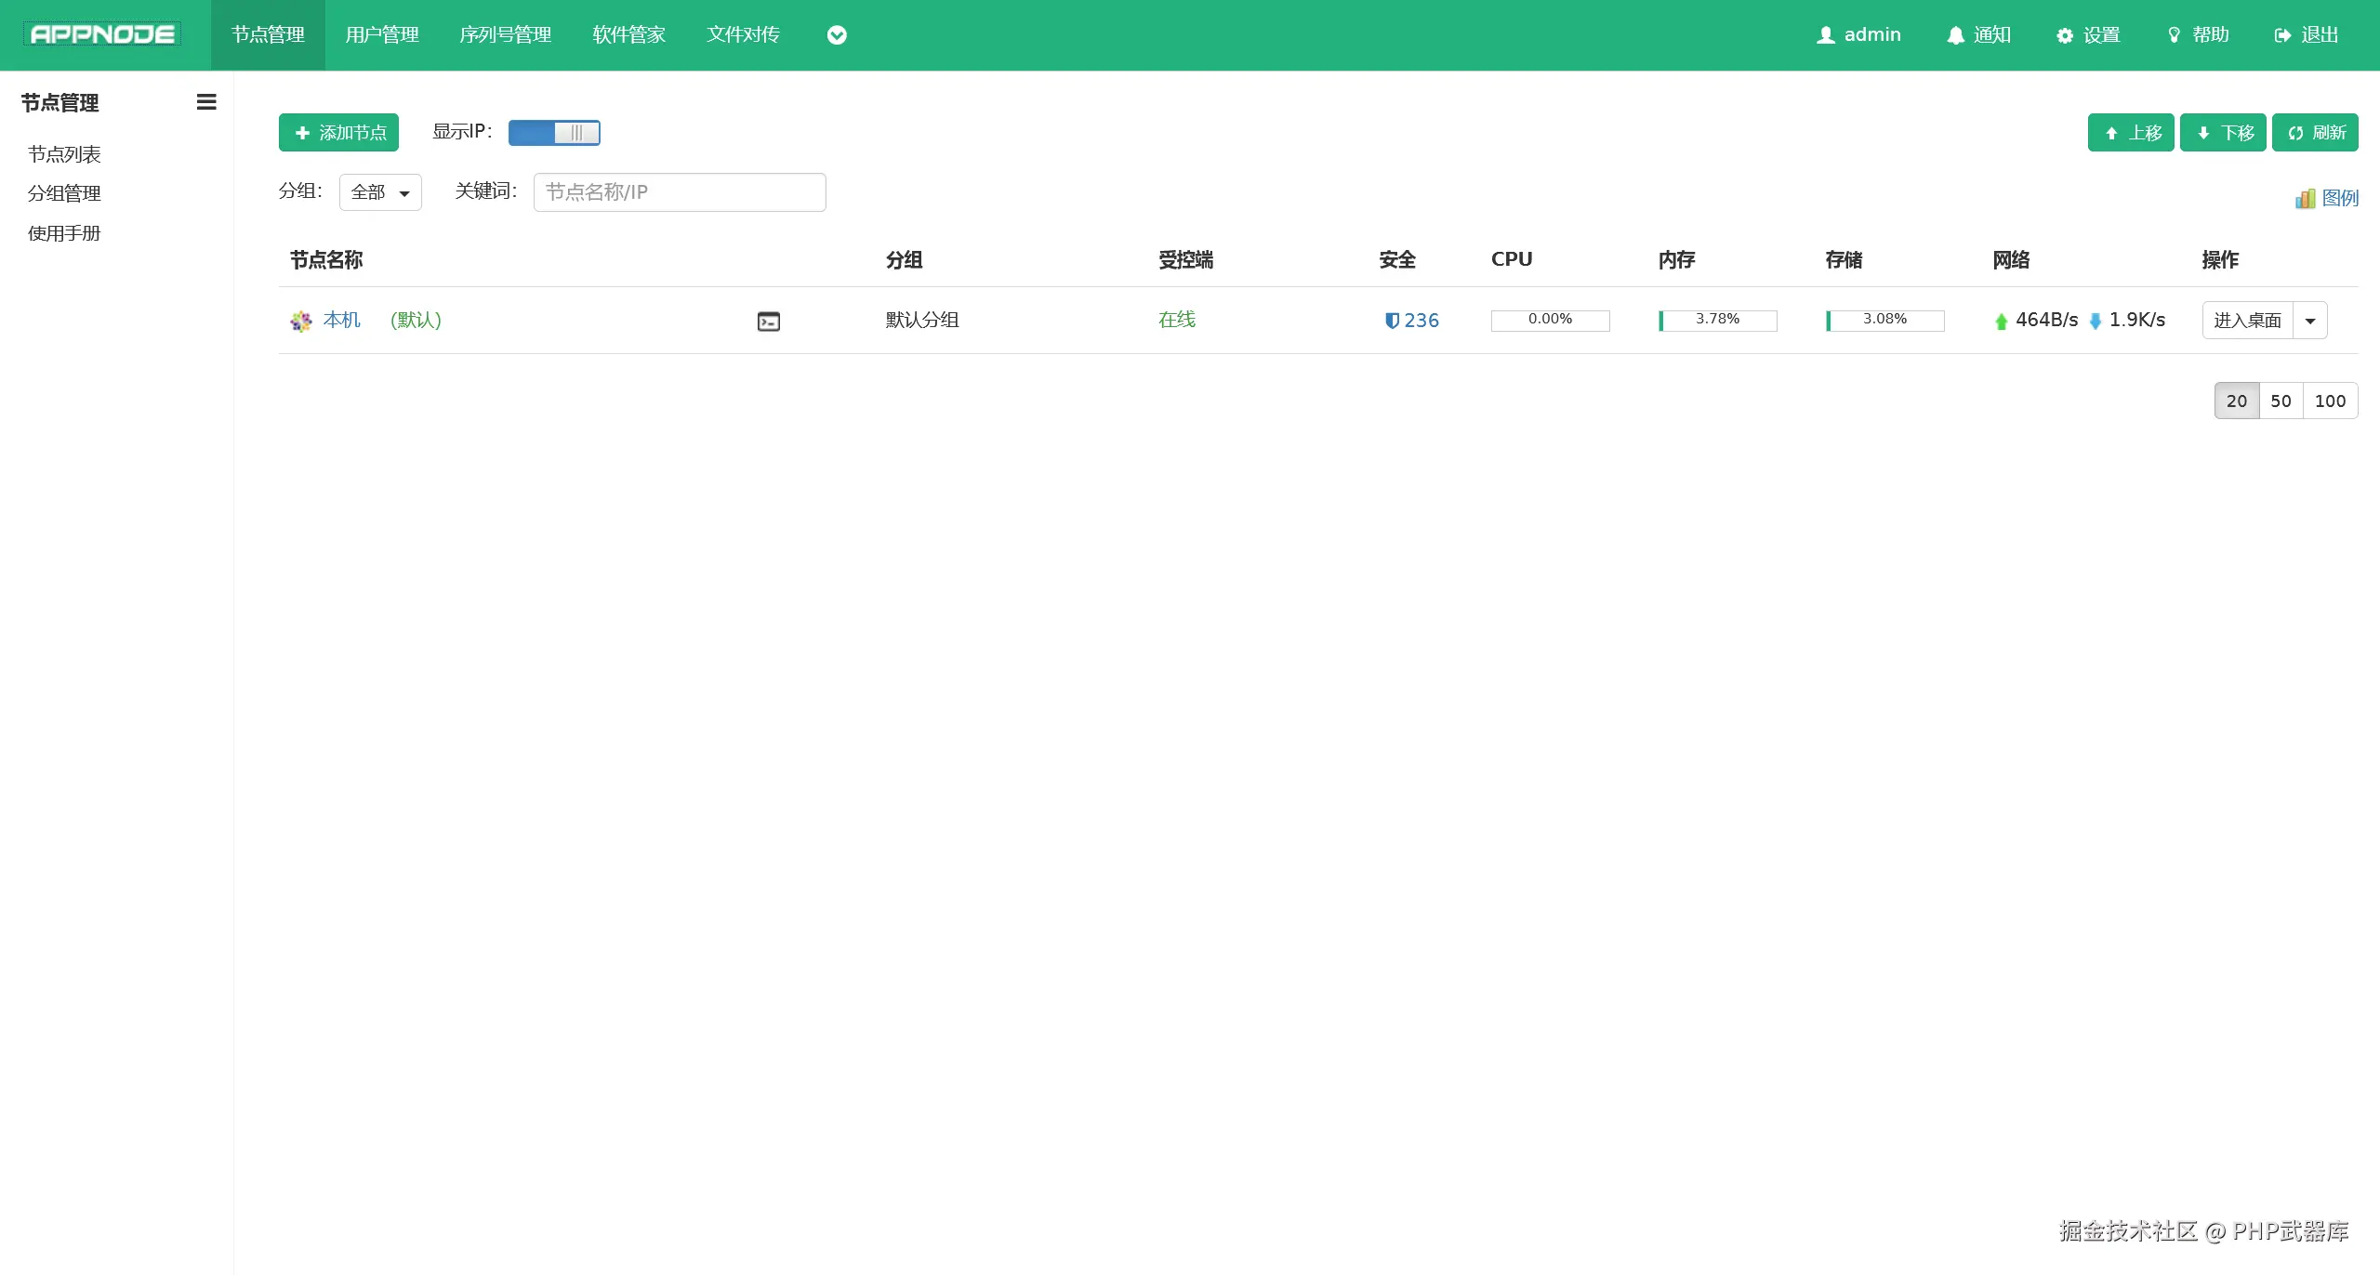
Task: Click the security shield score 236
Action: (1411, 321)
